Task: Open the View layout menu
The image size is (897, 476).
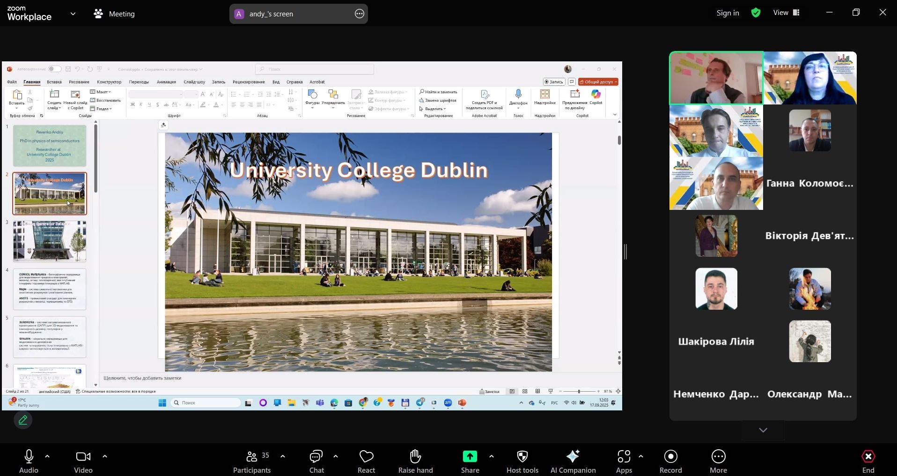Action: point(787,13)
